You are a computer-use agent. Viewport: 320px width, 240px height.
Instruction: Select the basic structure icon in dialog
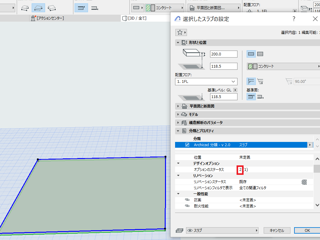point(251,54)
